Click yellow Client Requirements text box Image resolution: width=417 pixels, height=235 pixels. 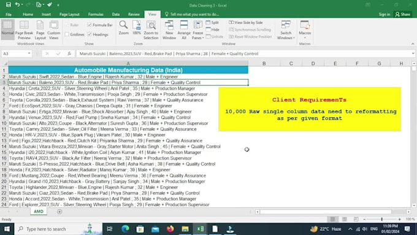coord(310,109)
